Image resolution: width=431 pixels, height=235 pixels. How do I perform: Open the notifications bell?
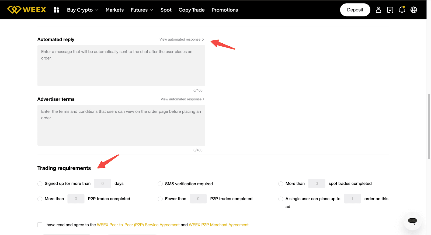click(402, 10)
